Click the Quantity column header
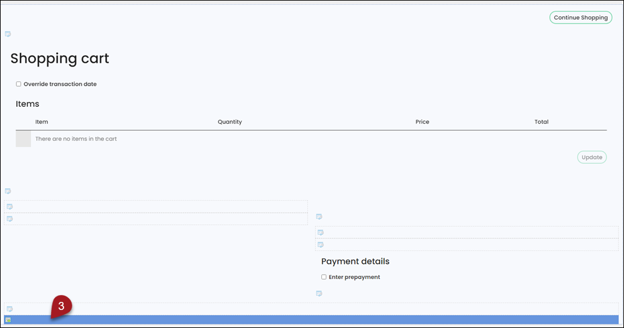Image resolution: width=624 pixels, height=328 pixels. [230, 122]
